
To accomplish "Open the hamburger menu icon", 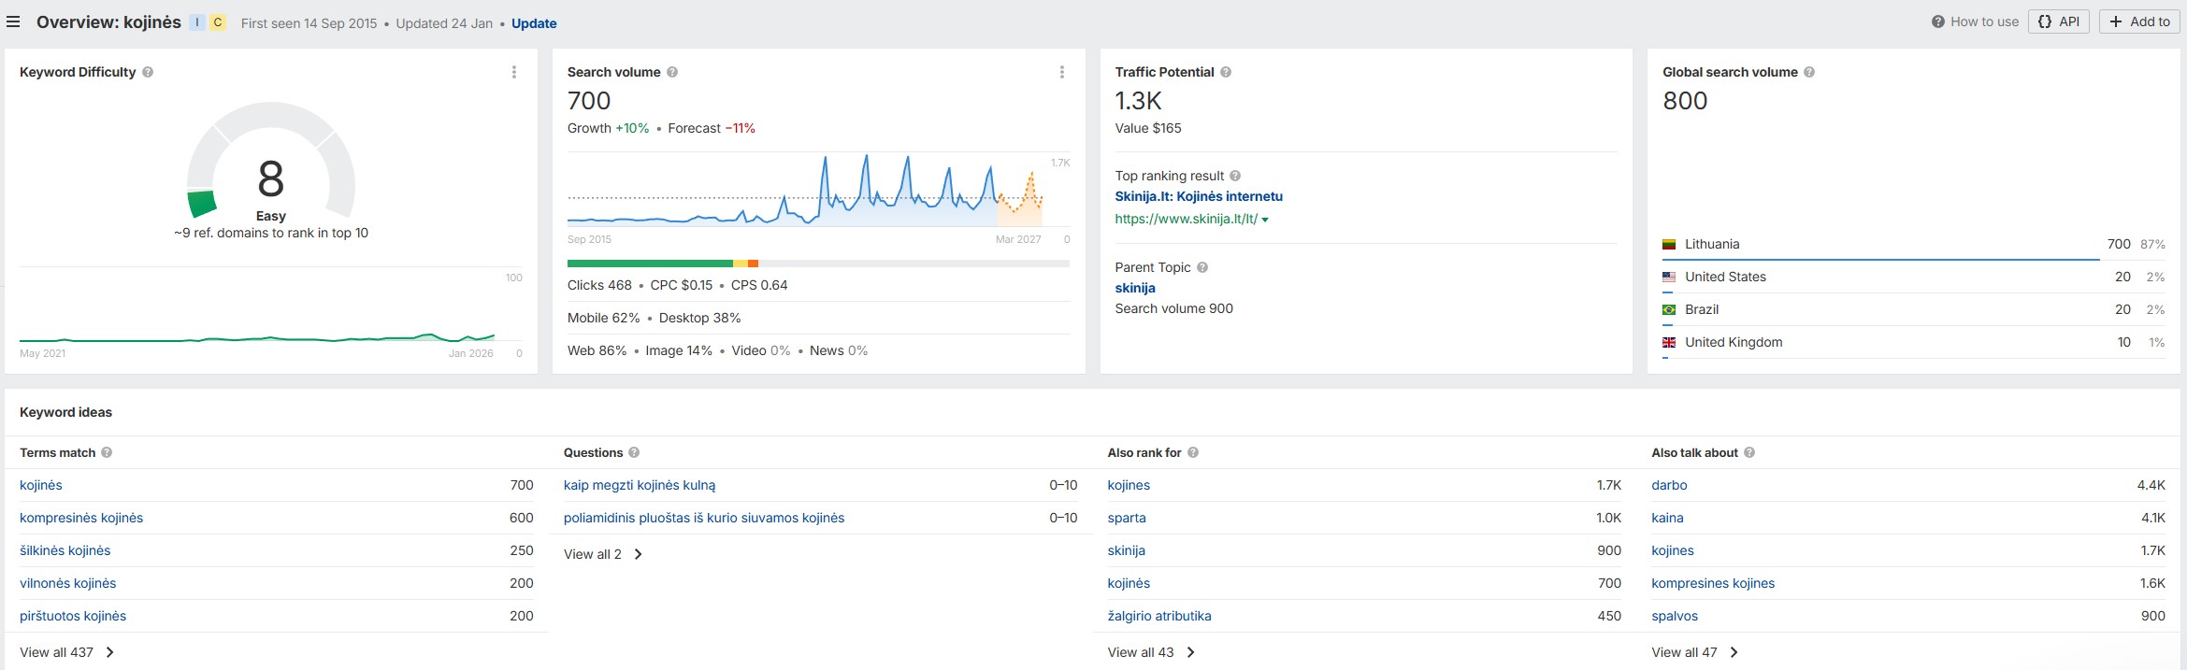I will coord(13,22).
